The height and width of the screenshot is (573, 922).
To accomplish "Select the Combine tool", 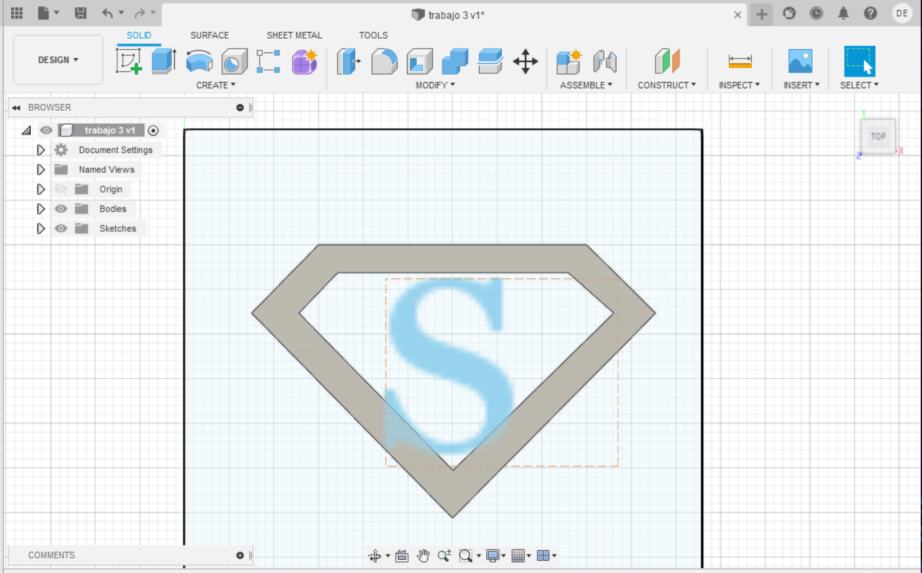I will pyautogui.click(x=455, y=62).
